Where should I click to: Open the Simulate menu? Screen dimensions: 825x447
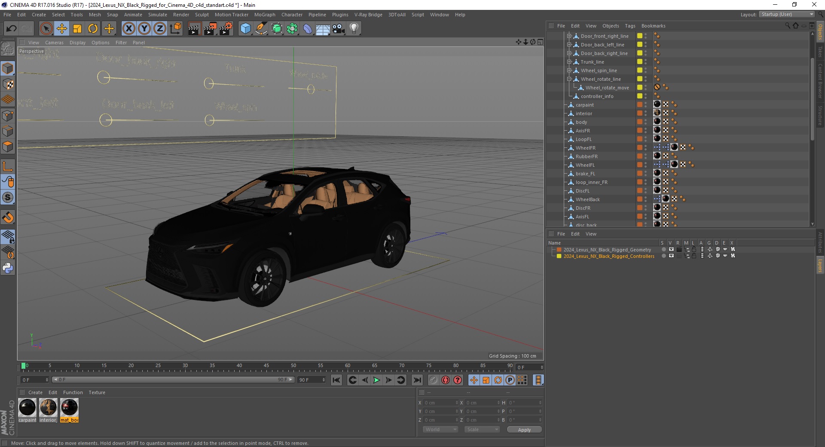tap(157, 15)
